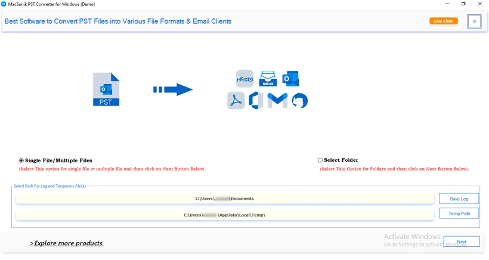Click the Adobe PDF icon
Image resolution: width=489 pixels, height=260 pixels.
(x=236, y=101)
